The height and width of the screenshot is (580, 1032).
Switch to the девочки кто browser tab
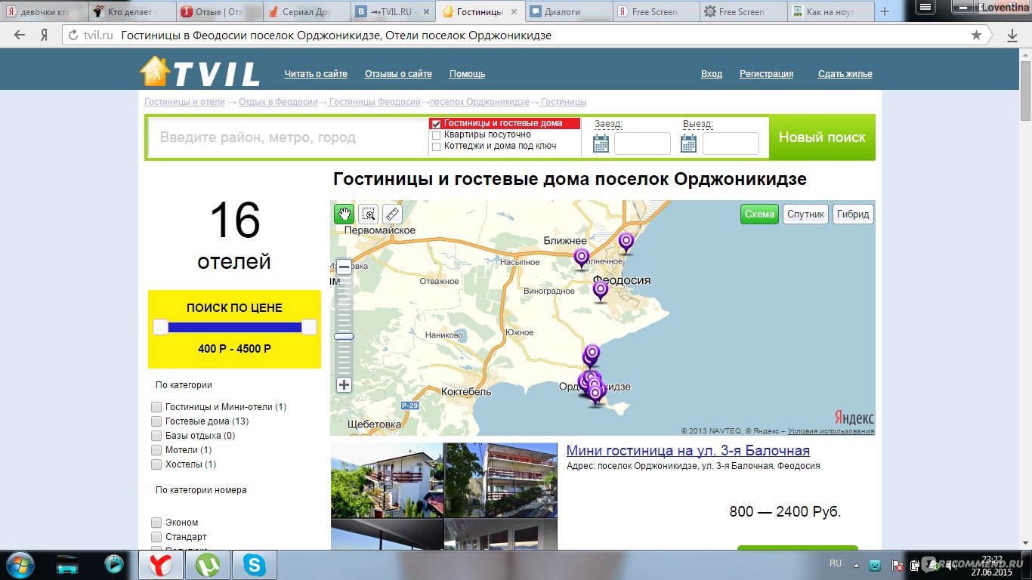click(44, 12)
